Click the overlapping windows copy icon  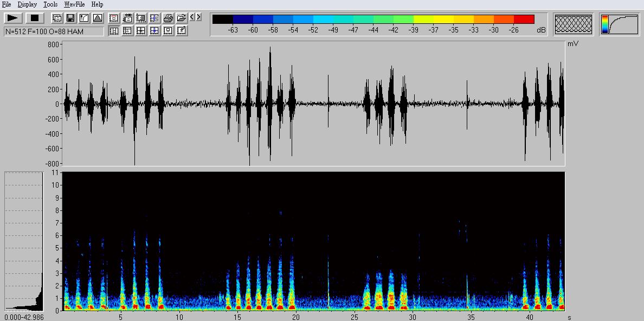pyautogui.click(x=57, y=18)
